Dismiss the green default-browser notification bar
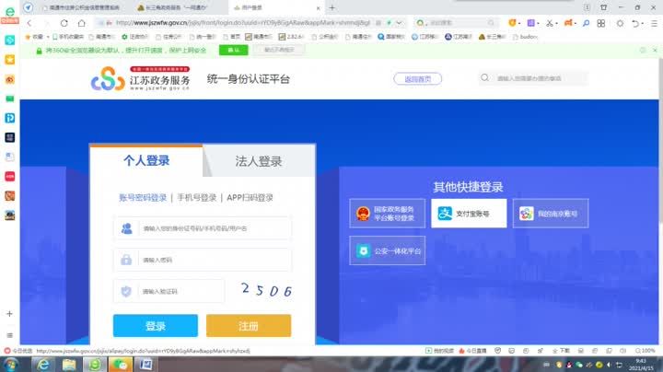The height and width of the screenshot is (372, 663). click(x=655, y=50)
